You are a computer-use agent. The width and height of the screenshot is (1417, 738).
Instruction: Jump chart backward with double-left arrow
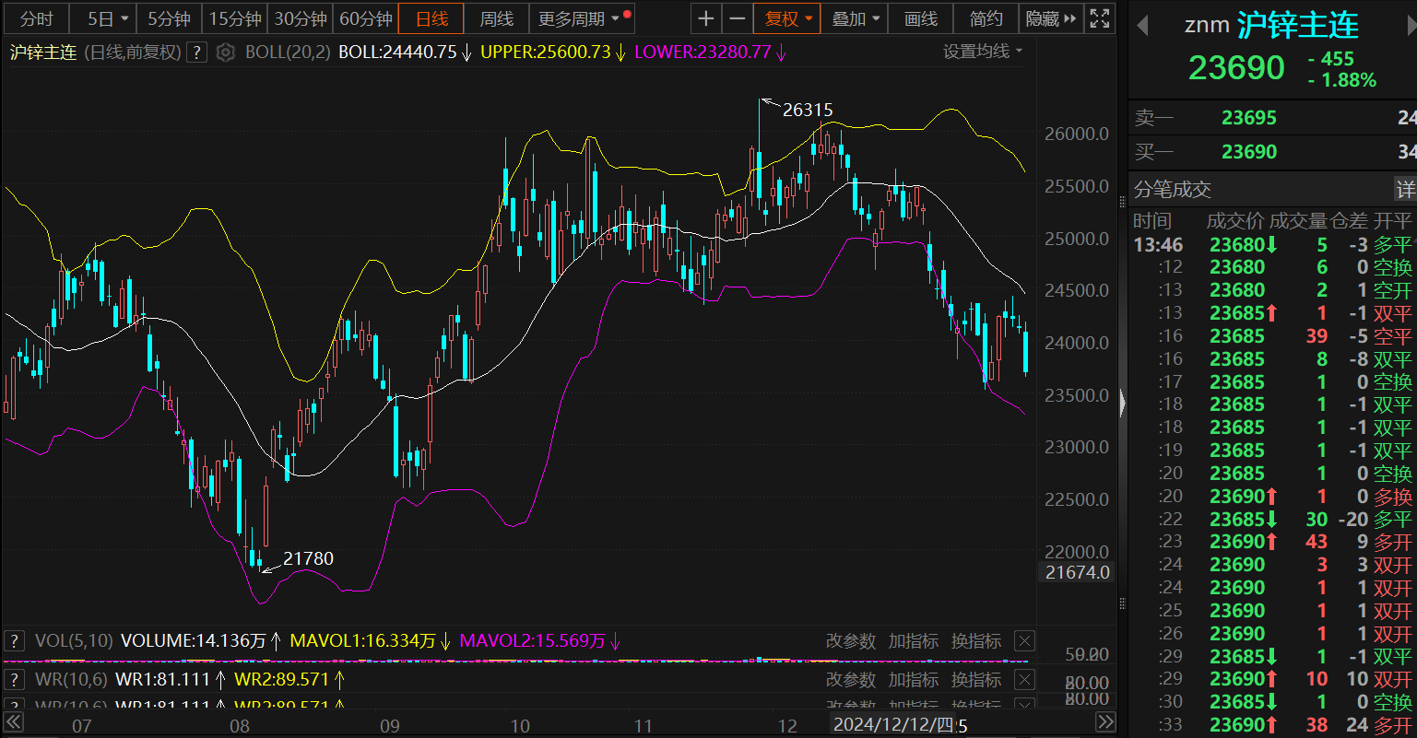[13, 723]
